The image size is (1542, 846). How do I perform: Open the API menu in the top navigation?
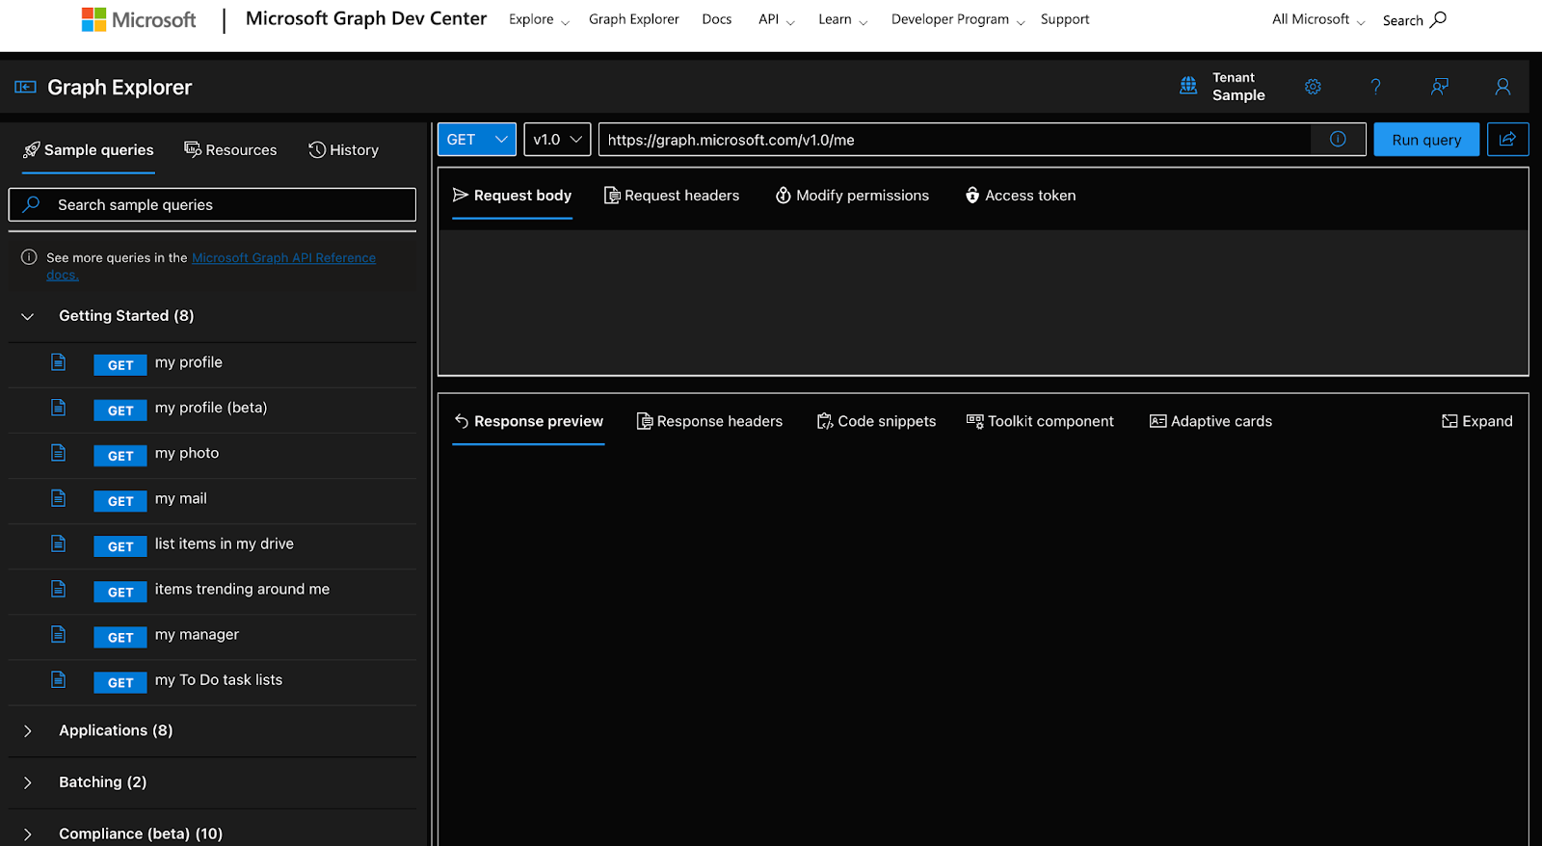(x=776, y=19)
